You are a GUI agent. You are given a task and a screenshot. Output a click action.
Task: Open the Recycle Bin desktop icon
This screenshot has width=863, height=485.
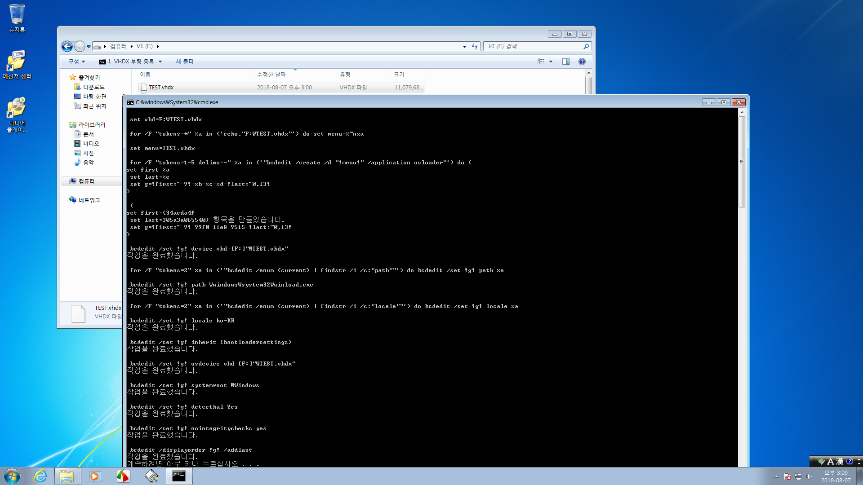pyautogui.click(x=17, y=18)
